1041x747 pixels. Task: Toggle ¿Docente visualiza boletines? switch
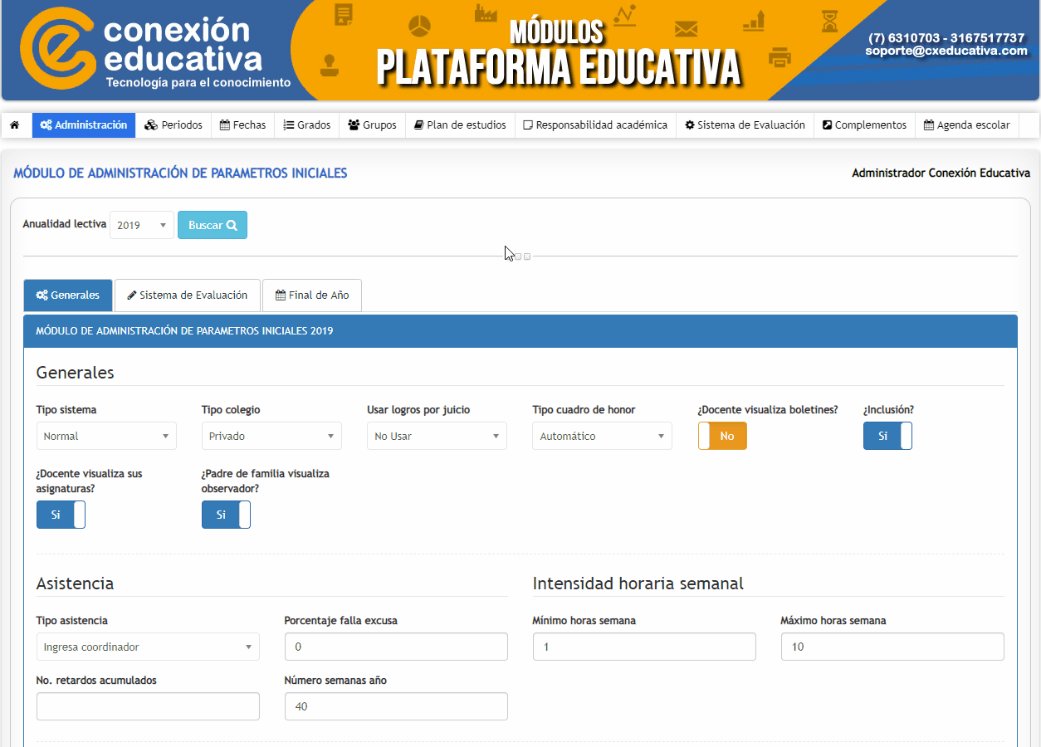tap(722, 436)
